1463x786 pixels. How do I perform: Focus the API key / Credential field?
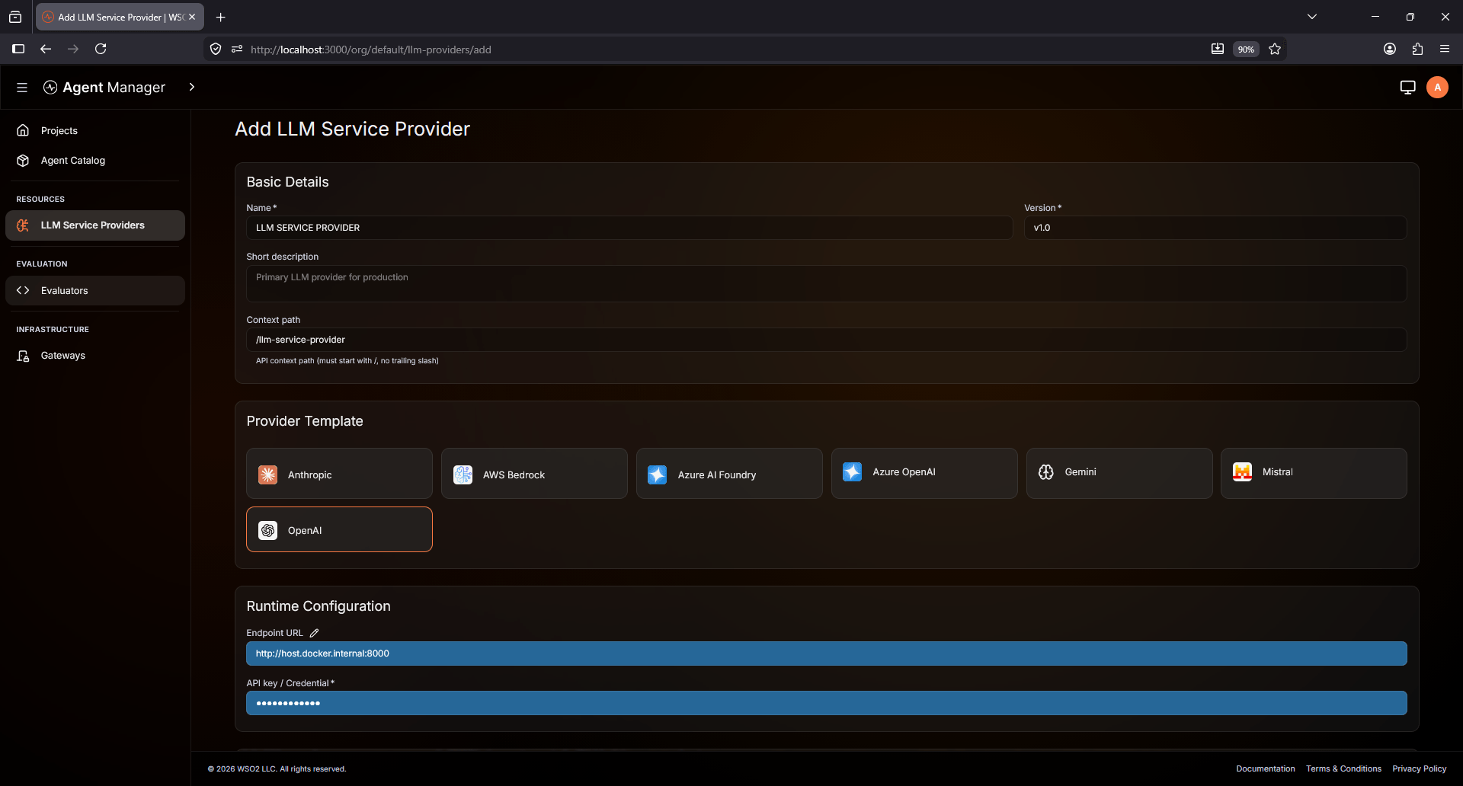click(827, 703)
